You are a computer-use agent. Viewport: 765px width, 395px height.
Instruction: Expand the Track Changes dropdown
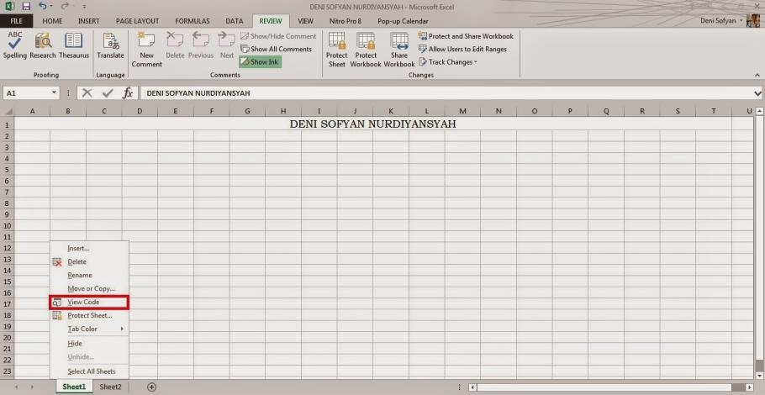tap(452, 62)
